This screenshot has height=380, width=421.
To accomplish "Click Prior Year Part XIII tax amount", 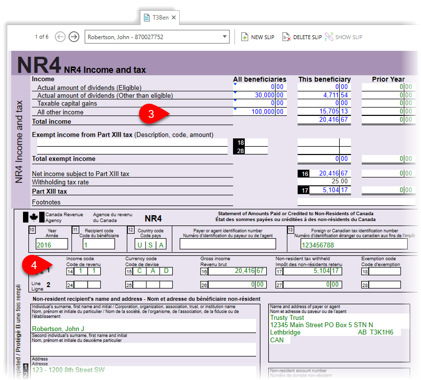I will [x=388, y=190].
